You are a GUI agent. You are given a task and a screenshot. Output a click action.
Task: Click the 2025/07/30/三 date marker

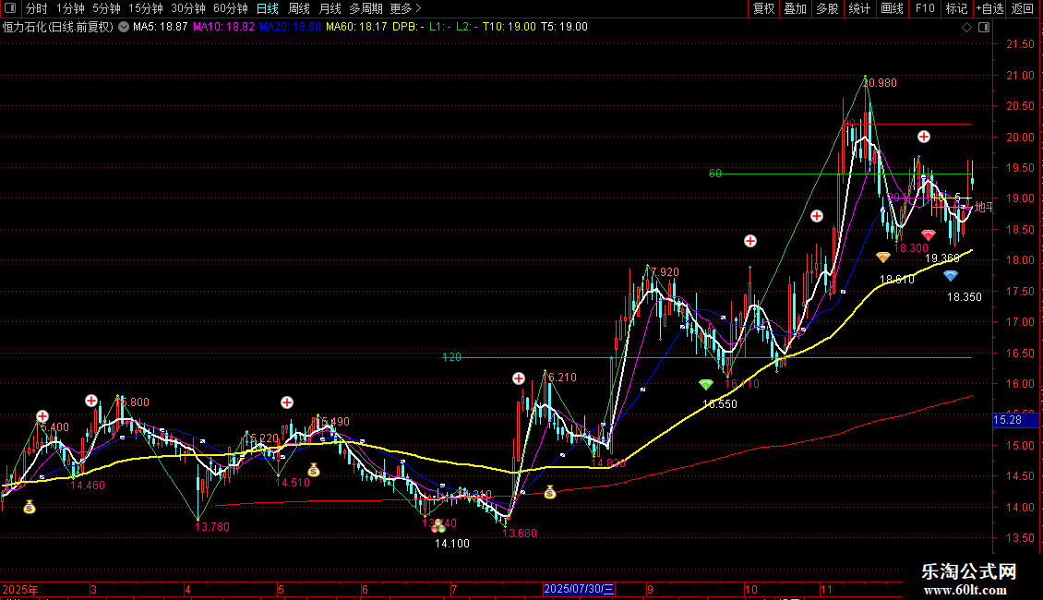click(579, 589)
